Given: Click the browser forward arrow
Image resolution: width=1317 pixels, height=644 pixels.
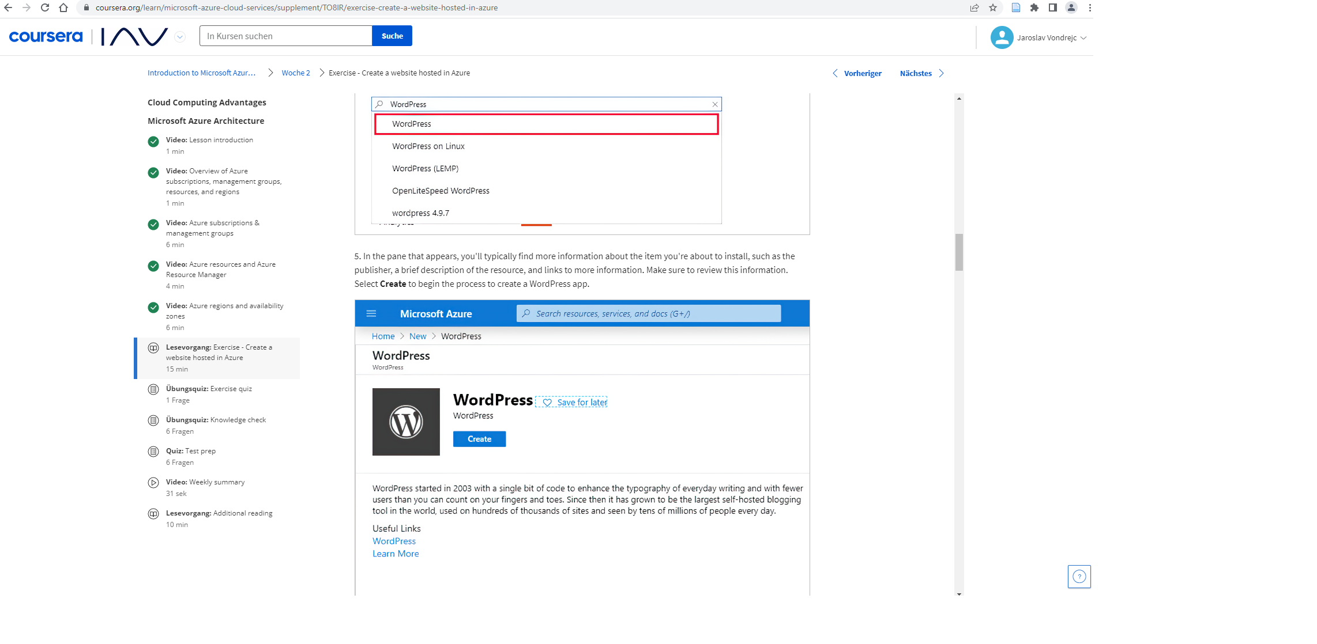Looking at the screenshot, I should [x=27, y=7].
